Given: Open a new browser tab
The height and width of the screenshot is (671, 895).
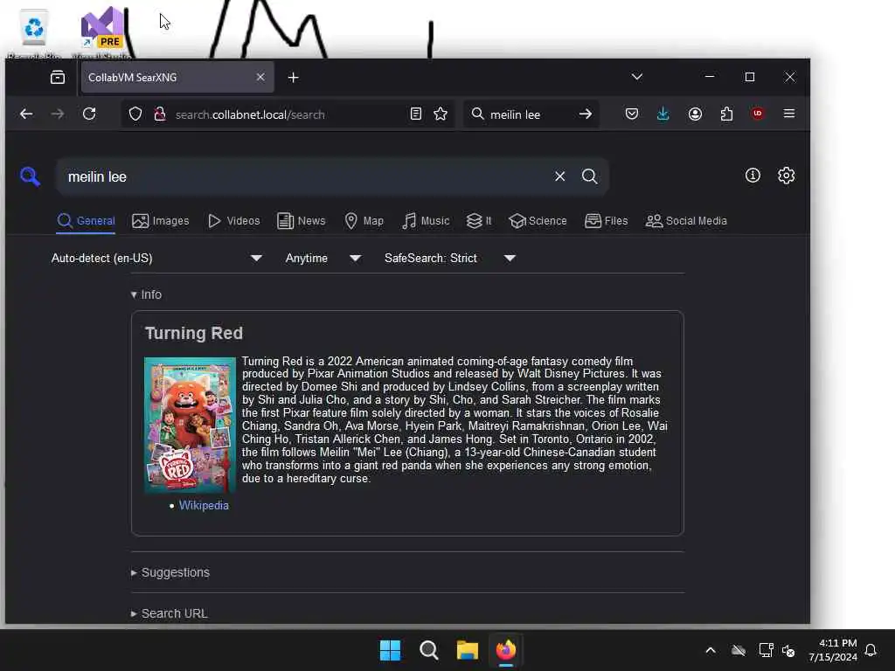Looking at the screenshot, I should (293, 78).
